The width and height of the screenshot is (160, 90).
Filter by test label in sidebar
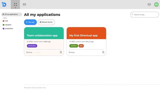pos(6,21)
